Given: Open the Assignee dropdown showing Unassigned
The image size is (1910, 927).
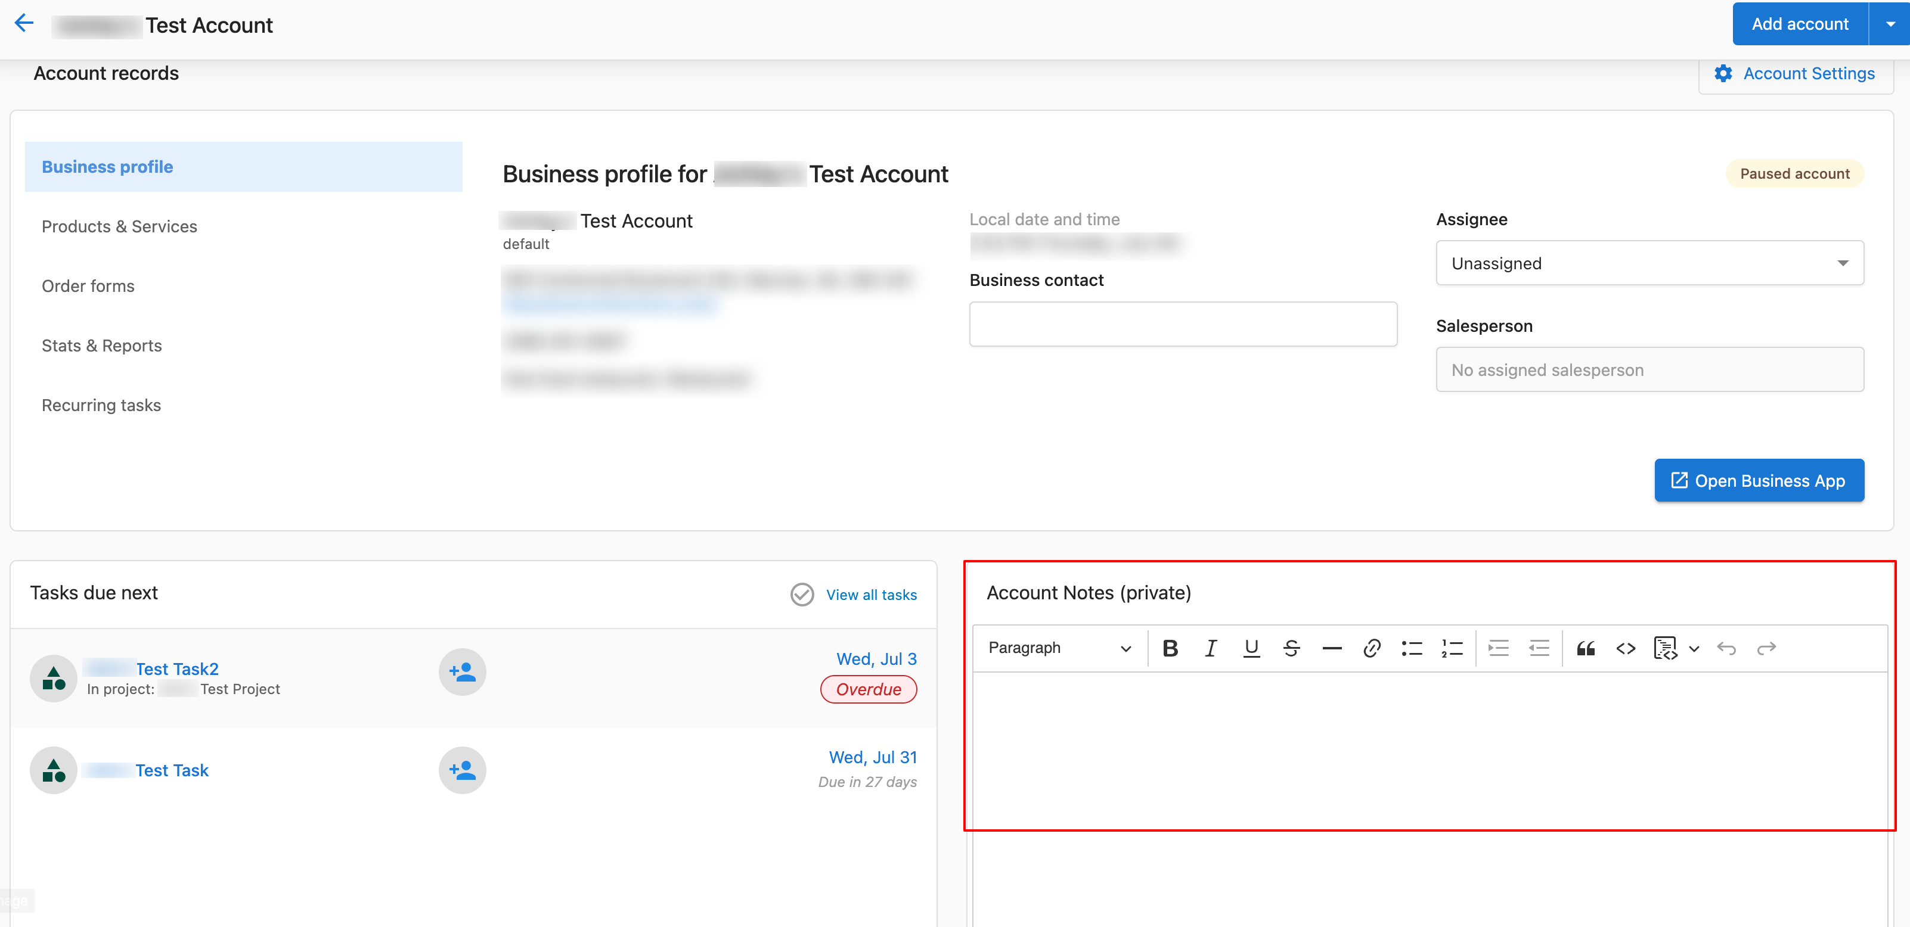Looking at the screenshot, I should tap(1649, 263).
